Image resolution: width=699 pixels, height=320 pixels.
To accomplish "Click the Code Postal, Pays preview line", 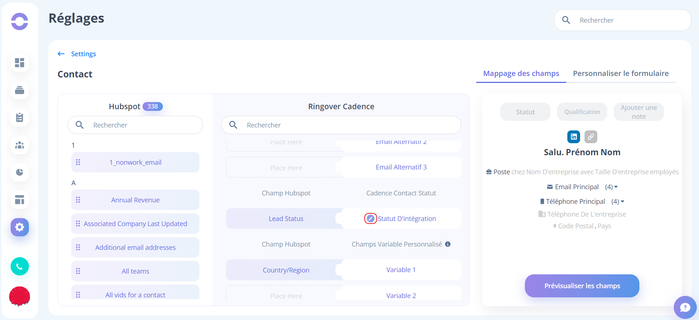I will 582,226.
